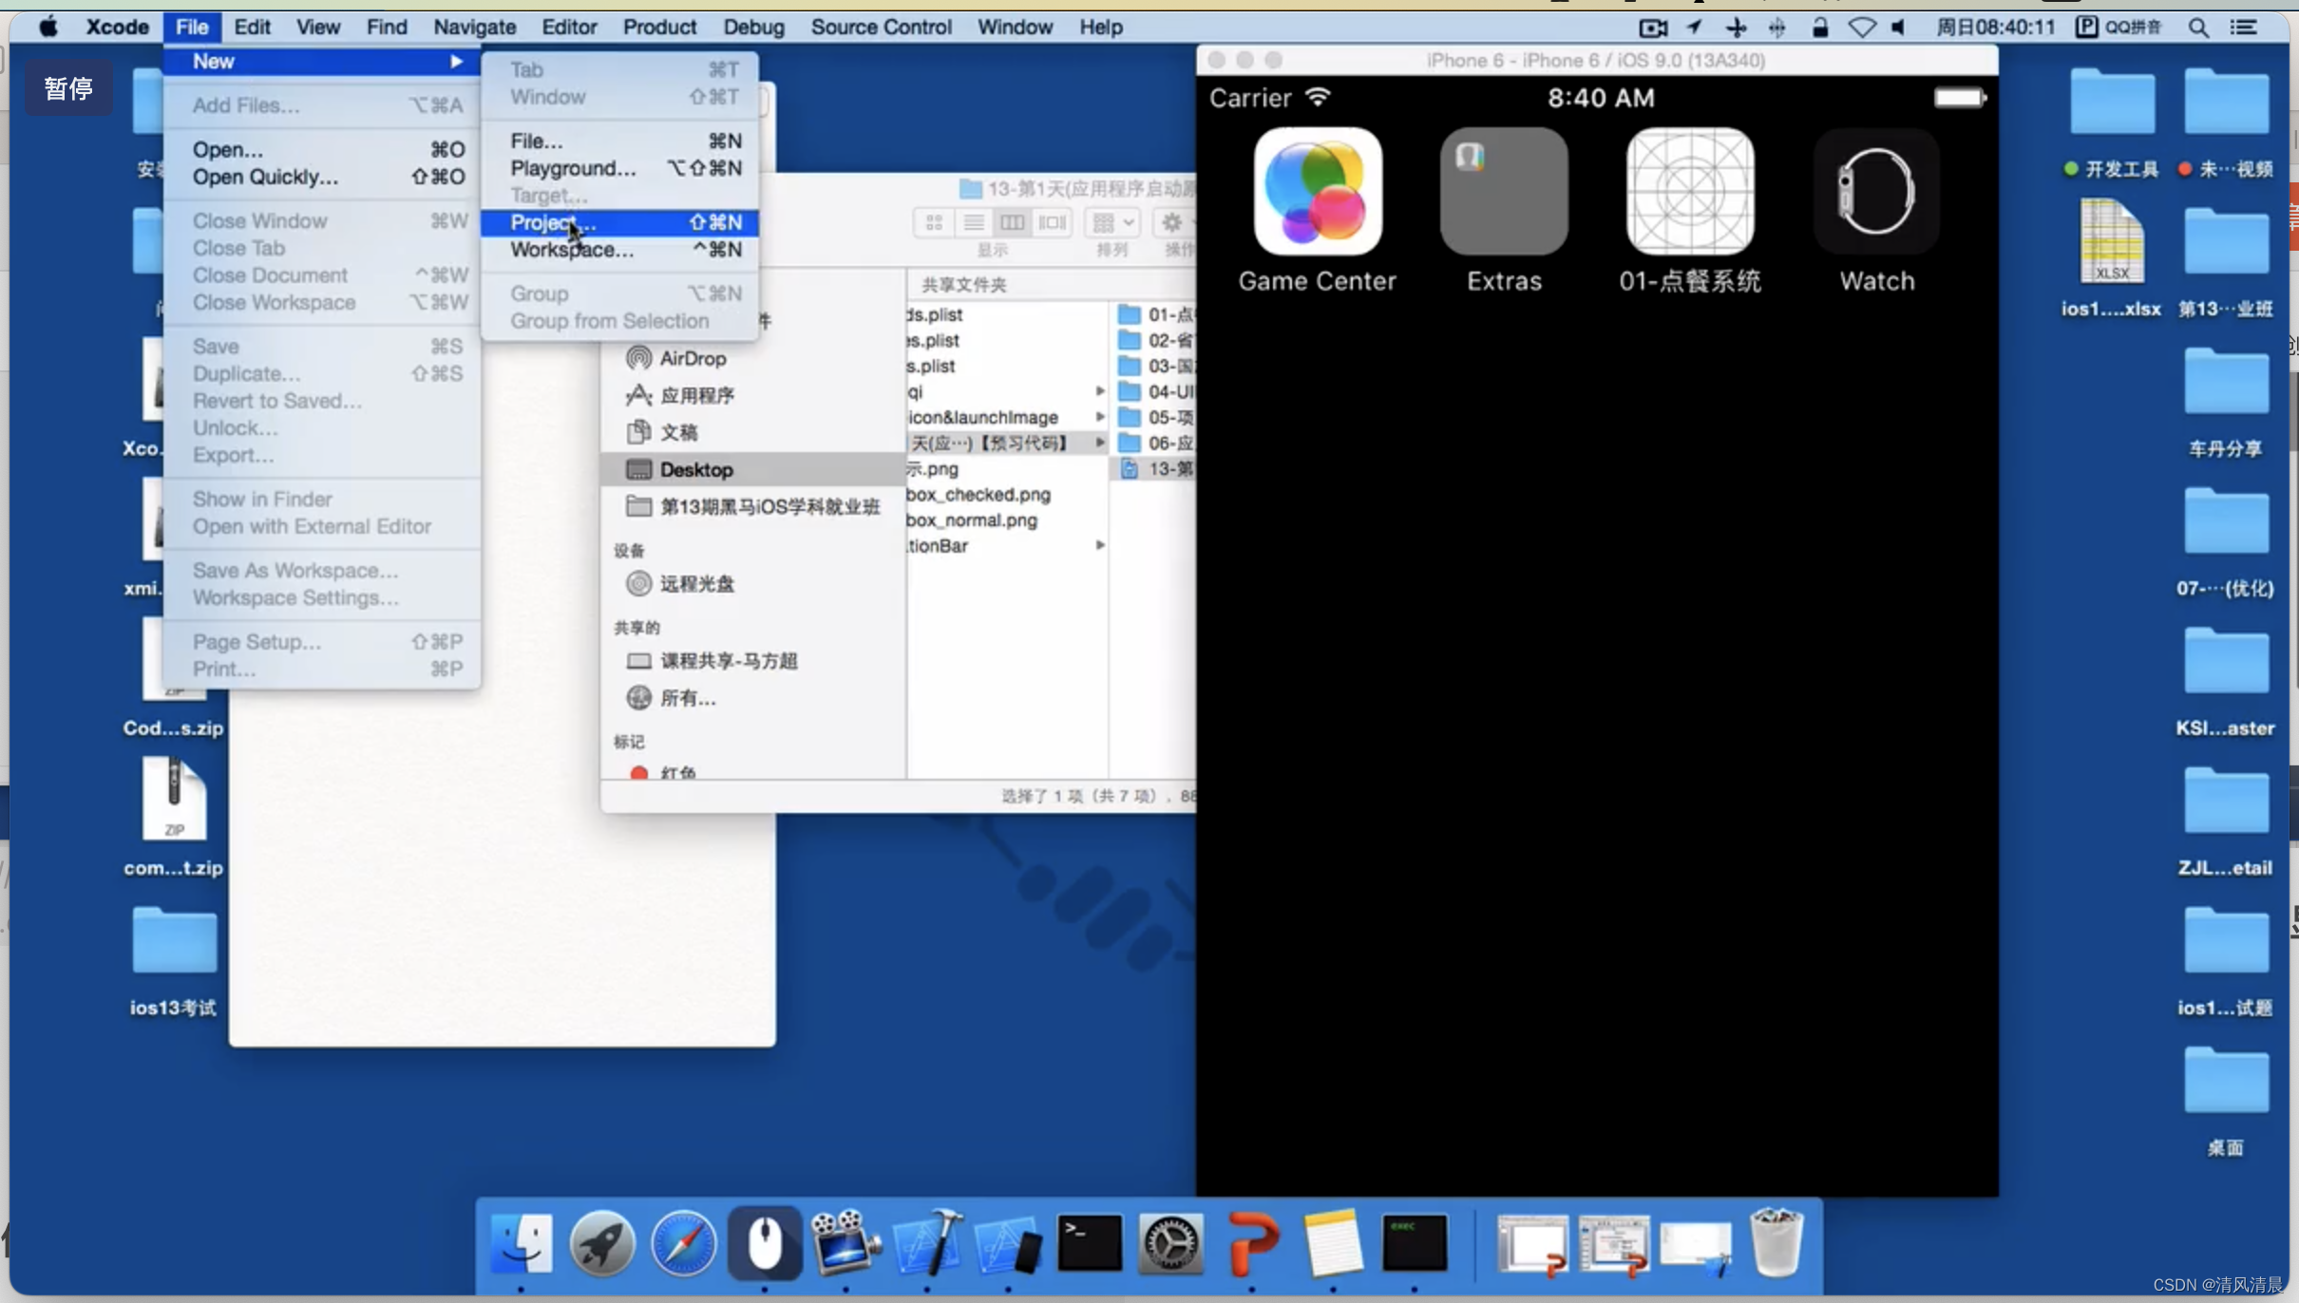Open Safari from the Dock

(x=683, y=1243)
